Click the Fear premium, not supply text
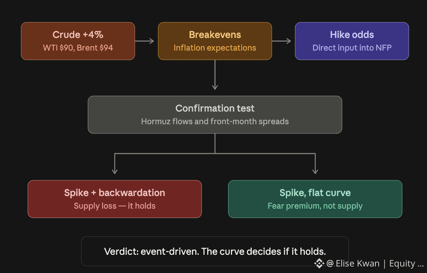The height and width of the screenshot is (273, 427). (315, 206)
